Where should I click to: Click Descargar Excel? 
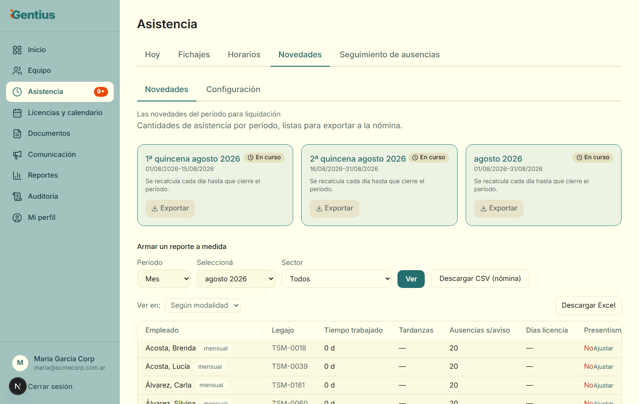coord(588,305)
